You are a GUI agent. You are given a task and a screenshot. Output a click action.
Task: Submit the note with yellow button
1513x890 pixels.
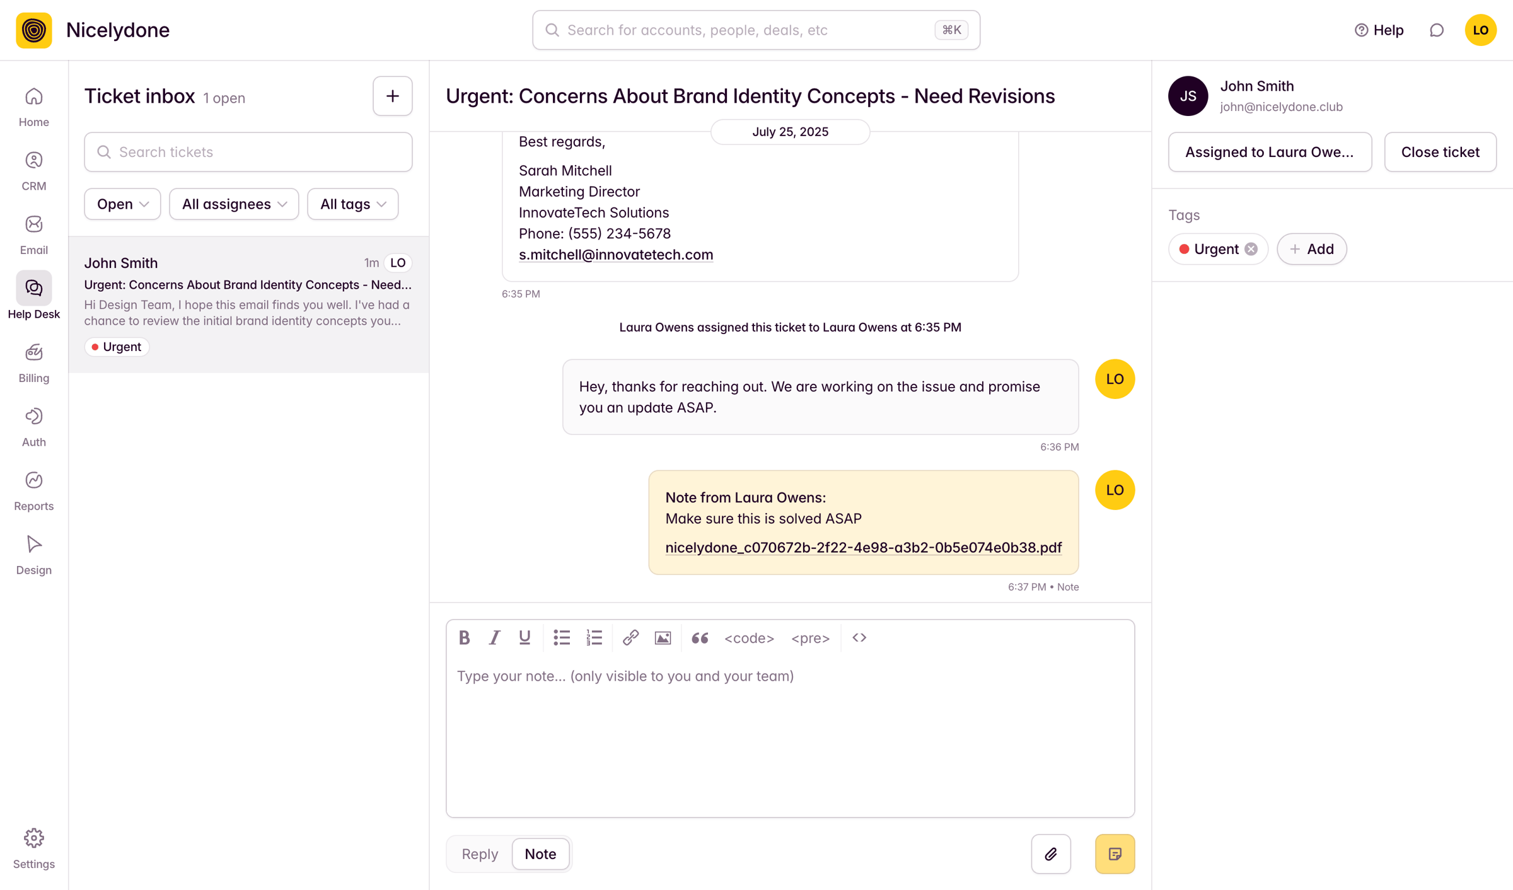(x=1115, y=854)
